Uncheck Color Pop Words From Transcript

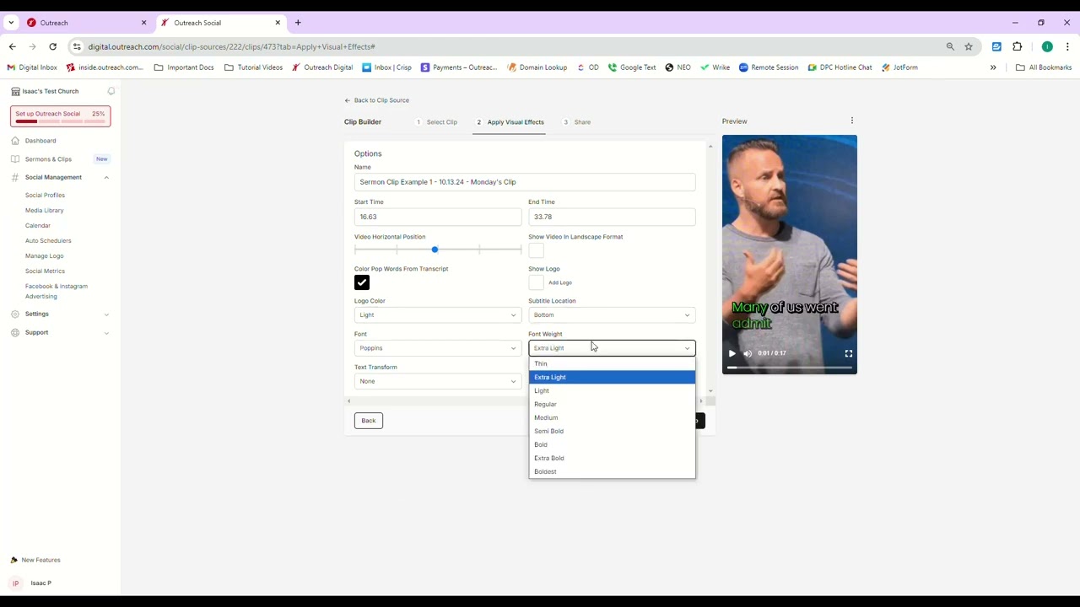click(x=362, y=282)
